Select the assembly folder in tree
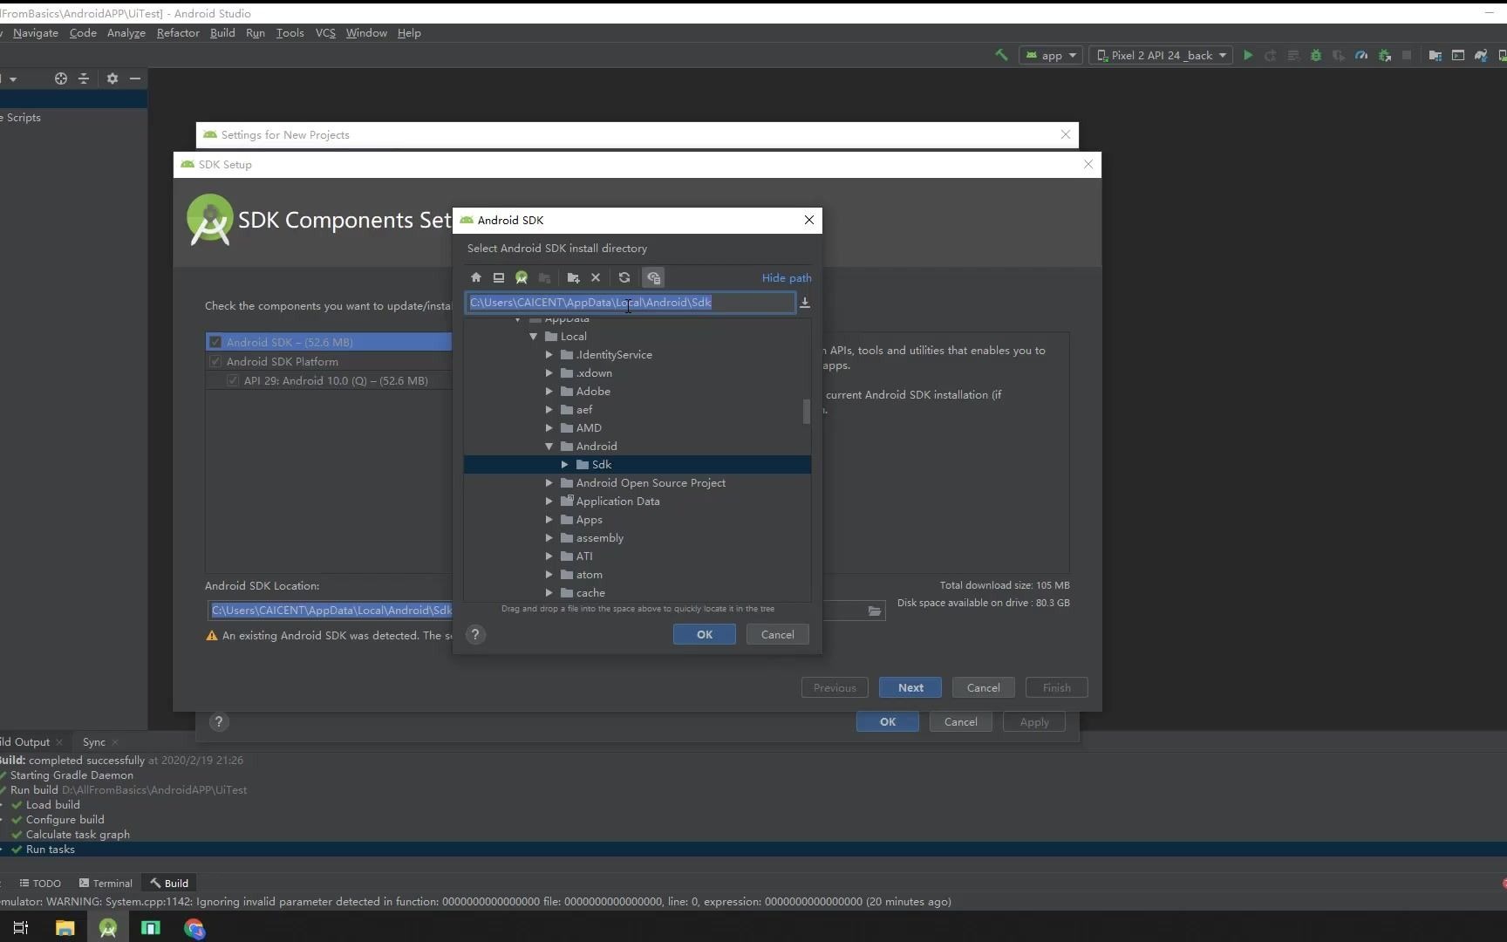 (x=600, y=538)
